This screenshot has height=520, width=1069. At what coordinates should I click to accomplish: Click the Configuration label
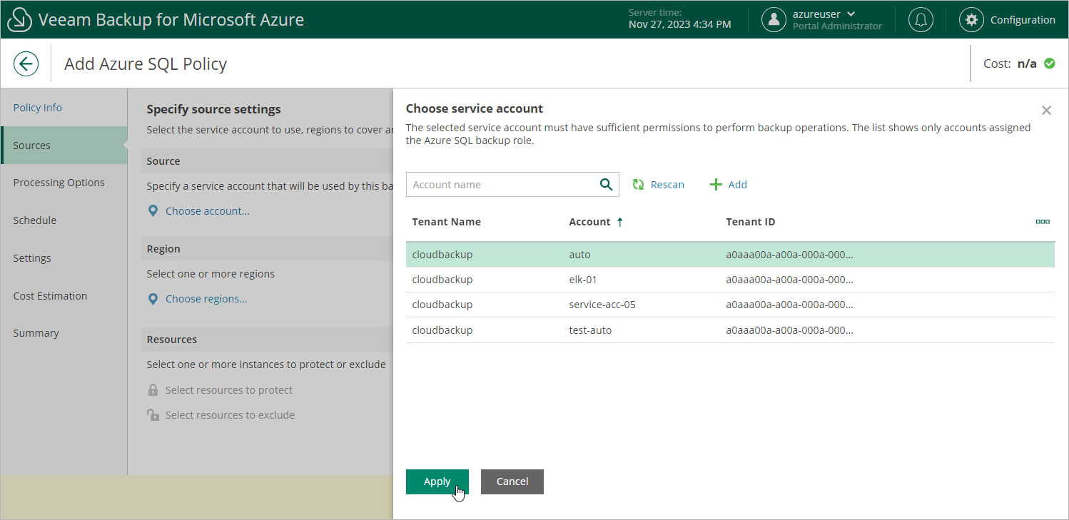tap(1023, 20)
